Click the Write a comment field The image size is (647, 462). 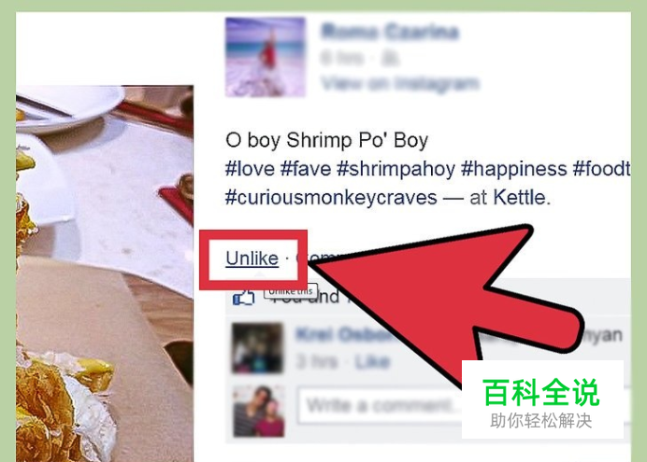tap(380, 406)
